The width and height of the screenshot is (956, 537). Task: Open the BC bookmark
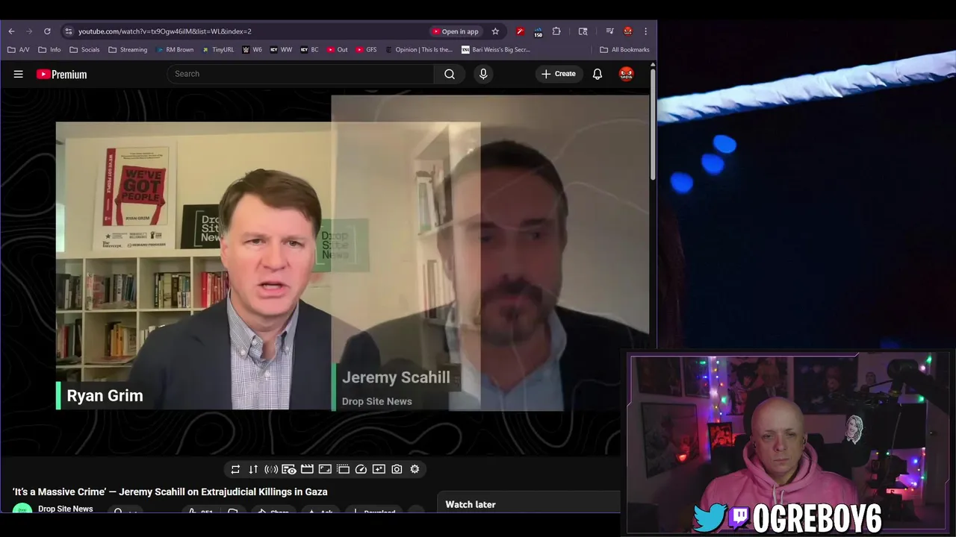(x=309, y=50)
